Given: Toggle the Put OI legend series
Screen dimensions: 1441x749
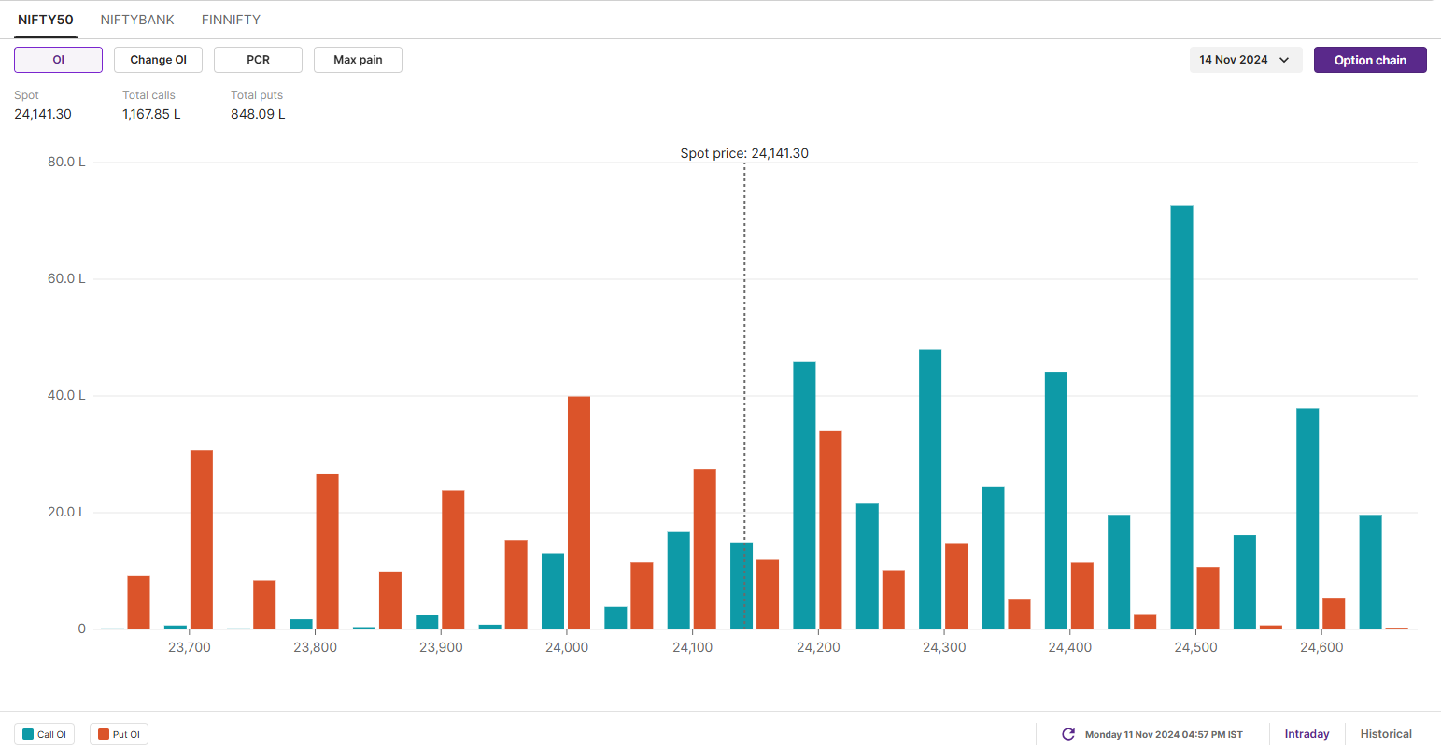Looking at the screenshot, I should 120,734.
